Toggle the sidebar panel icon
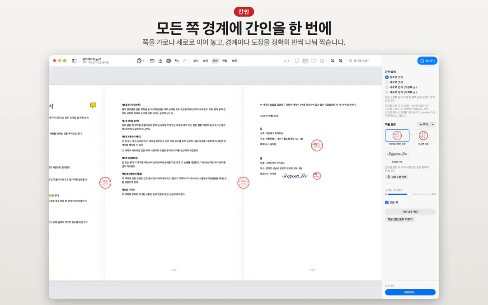Viewport: 488px width, 305px height. (x=74, y=61)
